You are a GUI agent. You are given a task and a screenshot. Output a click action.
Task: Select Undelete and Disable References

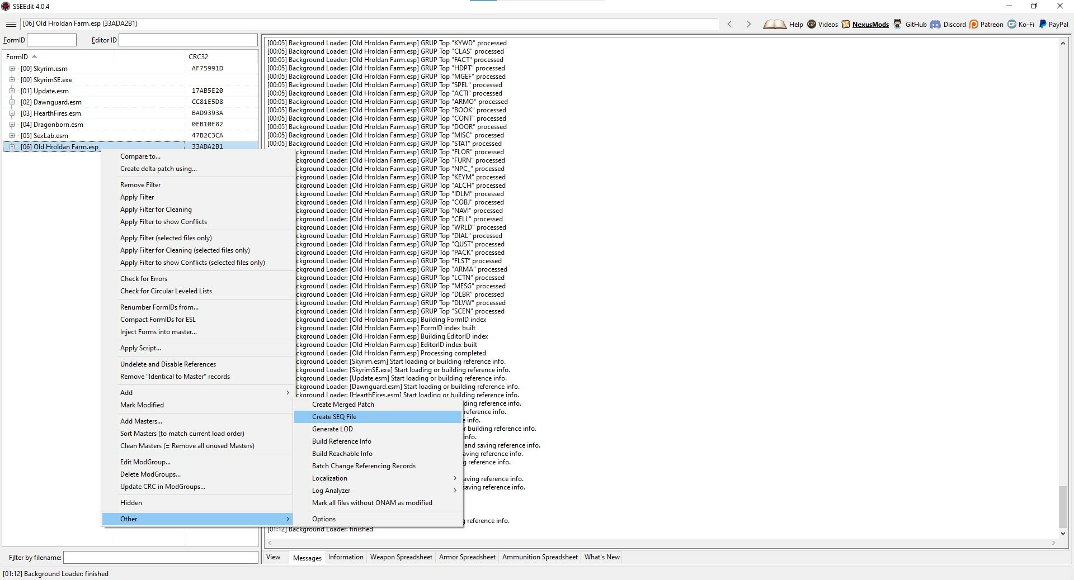click(197, 364)
